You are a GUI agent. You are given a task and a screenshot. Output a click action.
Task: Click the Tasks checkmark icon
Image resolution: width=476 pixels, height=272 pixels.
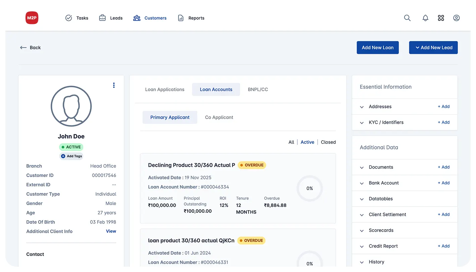[69, 18]
